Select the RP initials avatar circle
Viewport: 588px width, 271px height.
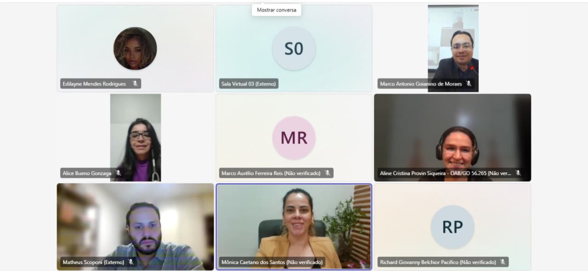point(452,227)
